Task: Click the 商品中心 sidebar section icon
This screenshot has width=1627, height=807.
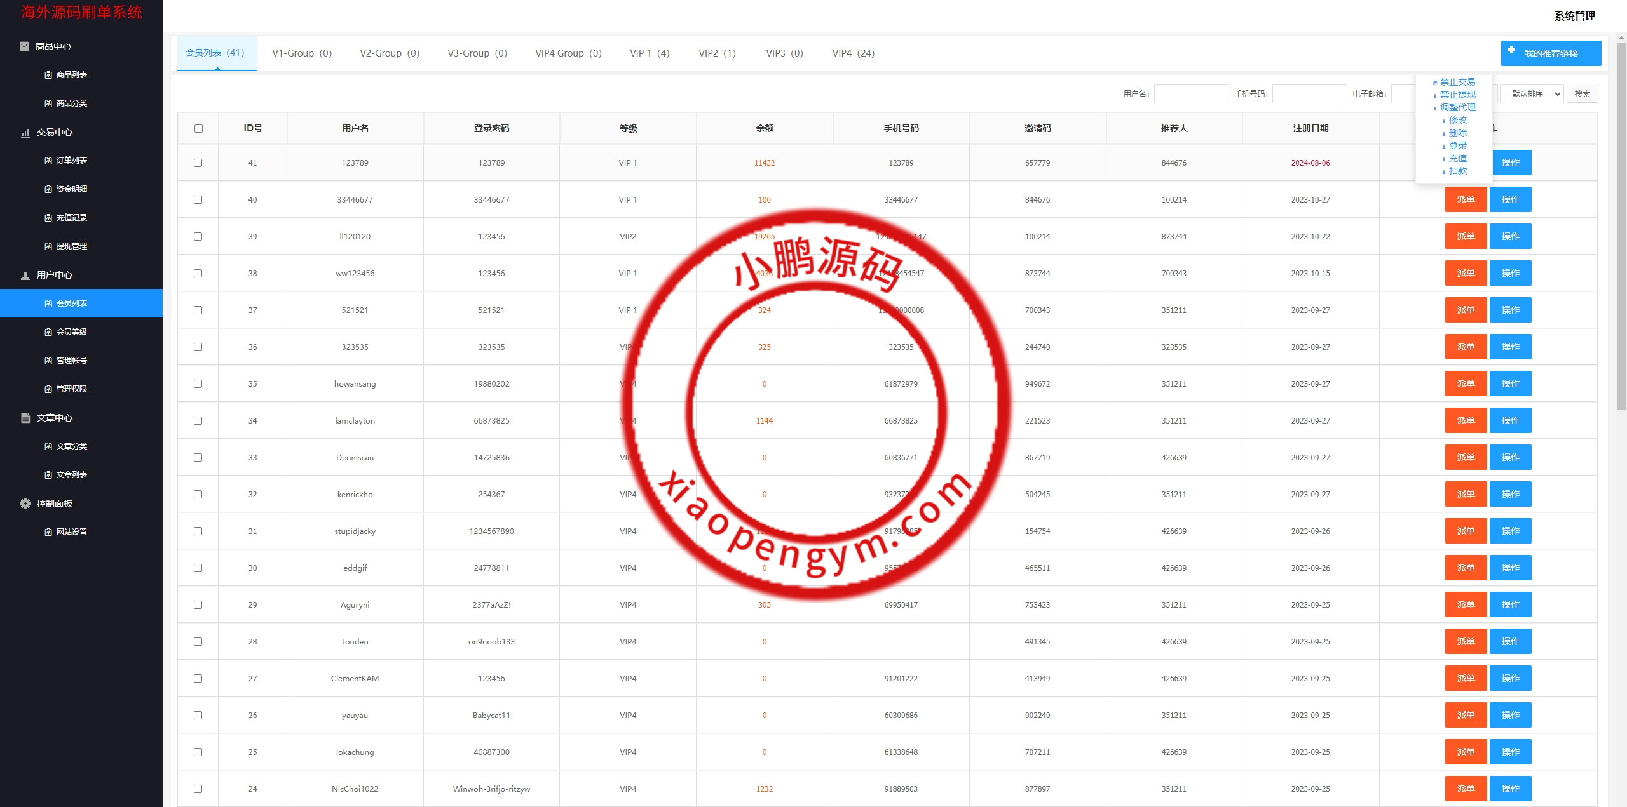Action: tap(24, 46)
